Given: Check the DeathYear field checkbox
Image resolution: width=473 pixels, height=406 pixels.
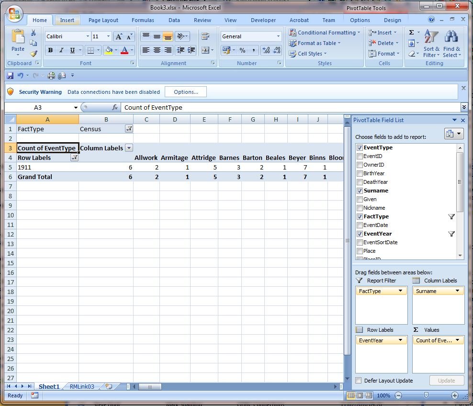Looking at the screenshot, I should click(x=360, y=182).
